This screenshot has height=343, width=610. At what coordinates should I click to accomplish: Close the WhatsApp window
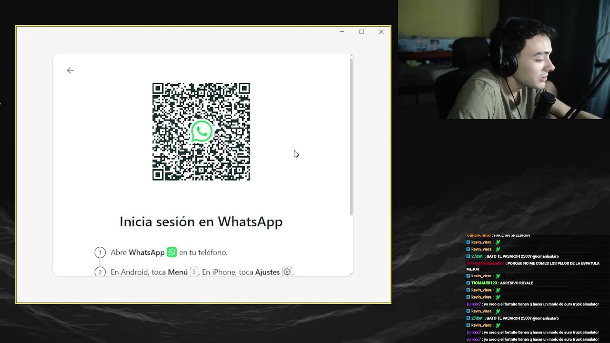click(381, 32)
